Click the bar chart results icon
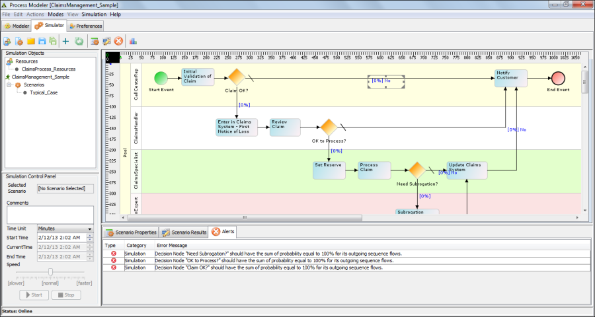 133,41
